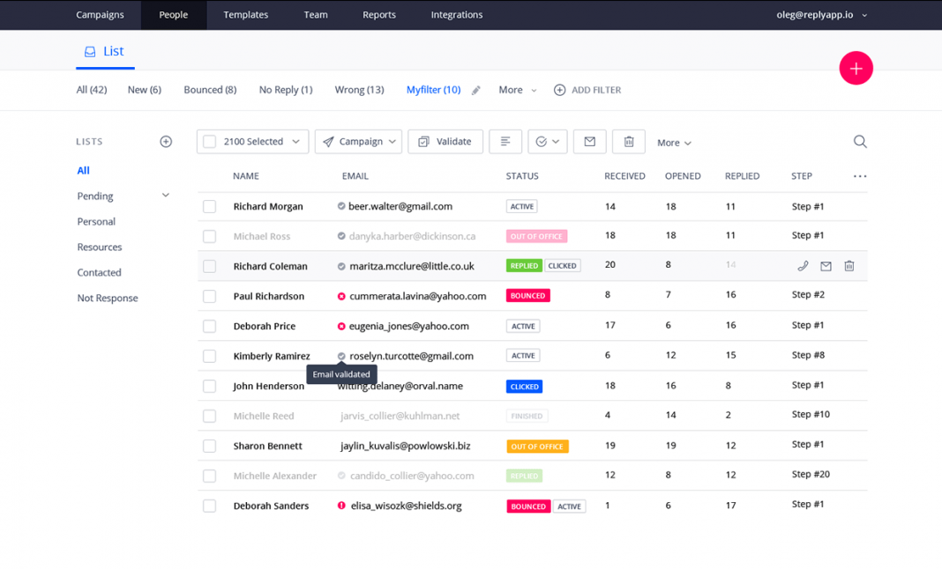Screen dimensions: 942x569
Task: Click the envelope icon in Richard Coleman row
Action: [826, 266]
